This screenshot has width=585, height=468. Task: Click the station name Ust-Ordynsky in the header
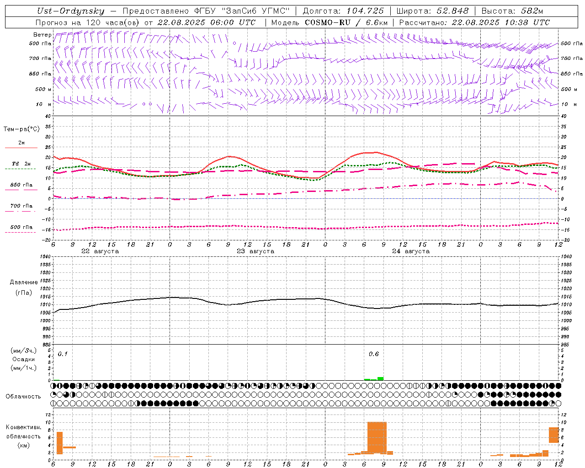pos(70,11)
